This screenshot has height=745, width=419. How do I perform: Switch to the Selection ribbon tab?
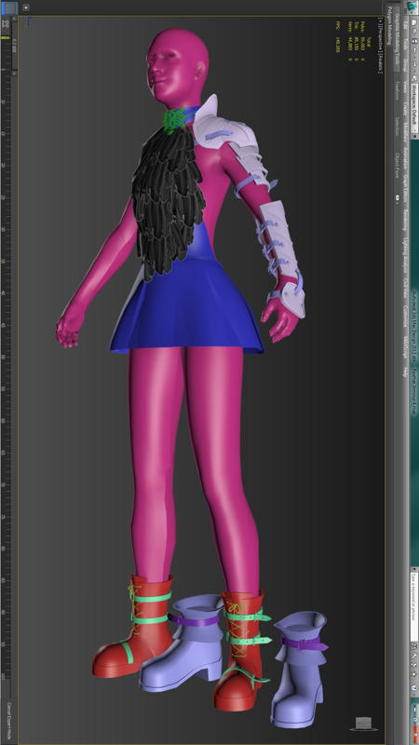398,126
